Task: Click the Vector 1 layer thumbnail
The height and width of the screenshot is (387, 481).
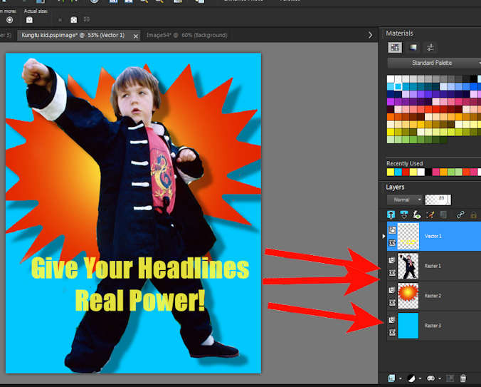Action: coord(408,236)
